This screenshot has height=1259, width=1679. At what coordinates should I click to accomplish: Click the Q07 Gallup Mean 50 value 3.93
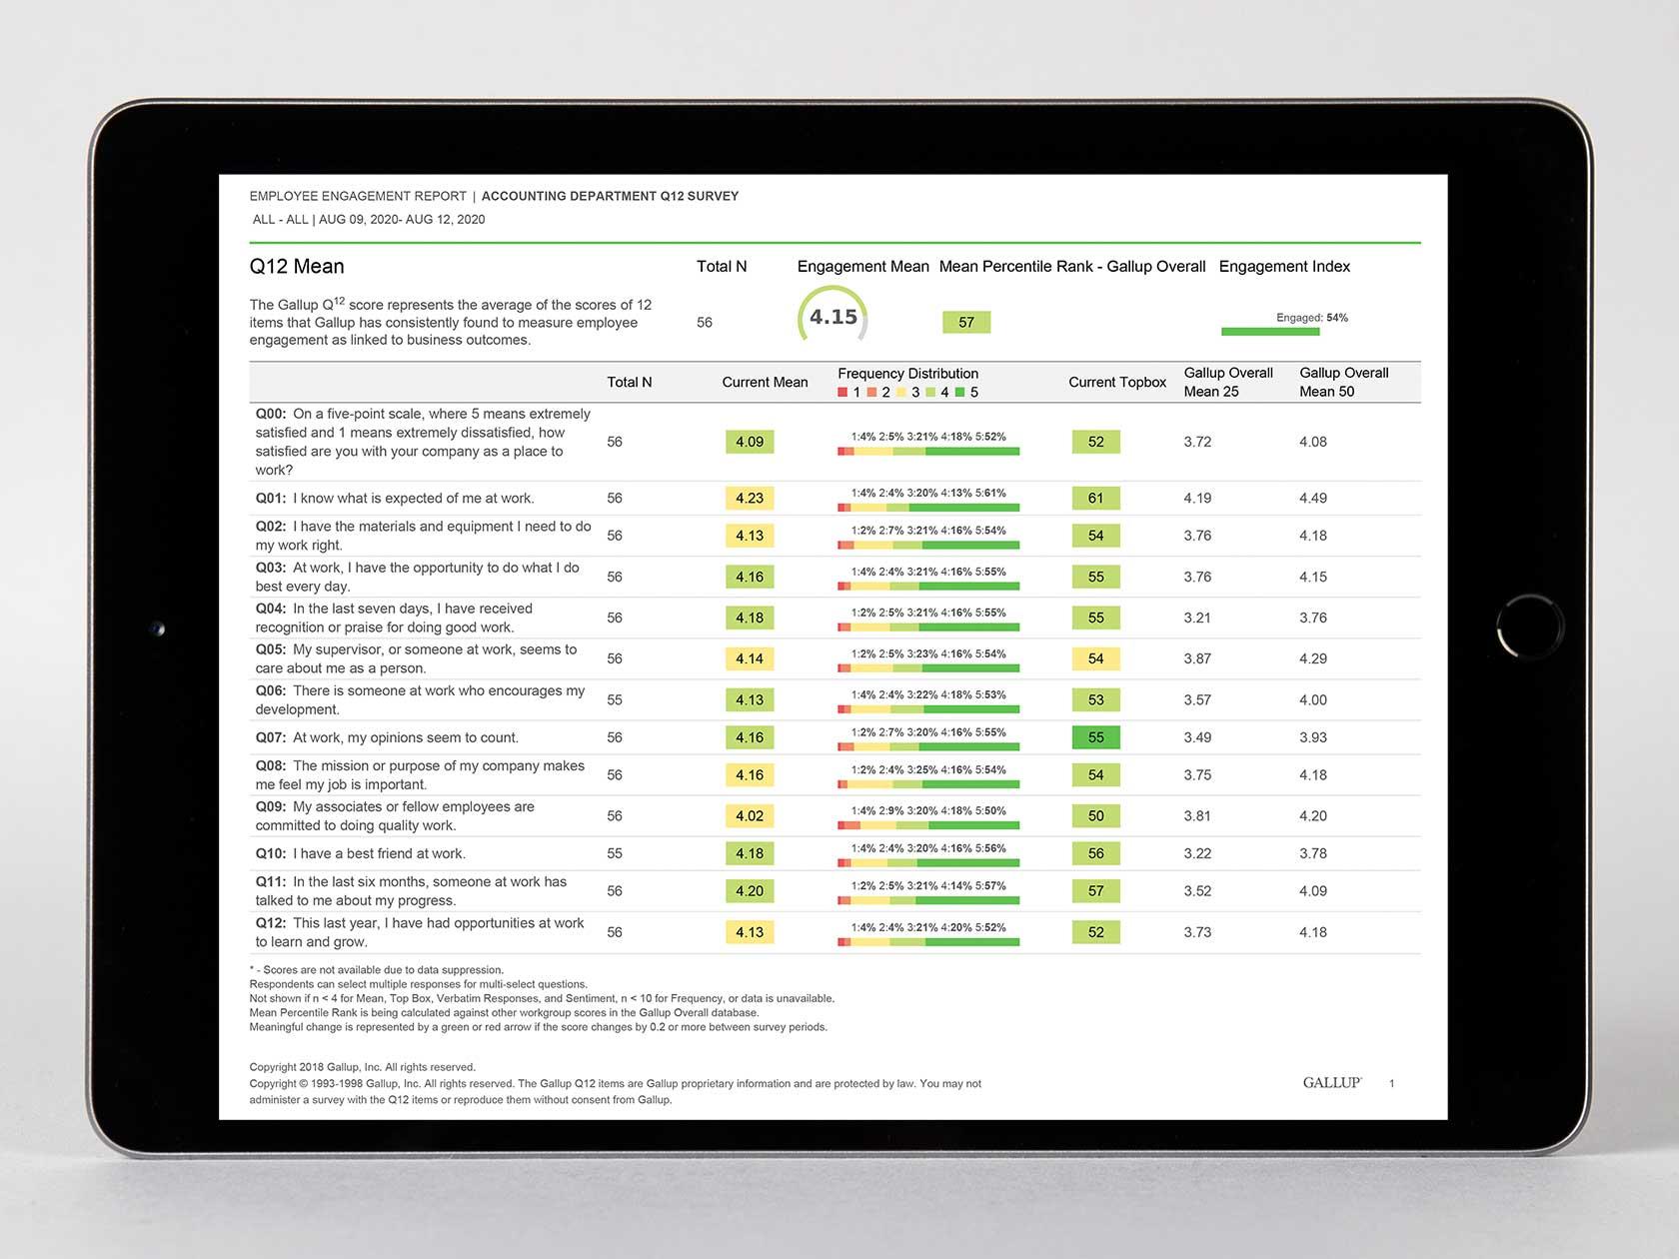click(1313, 737)
